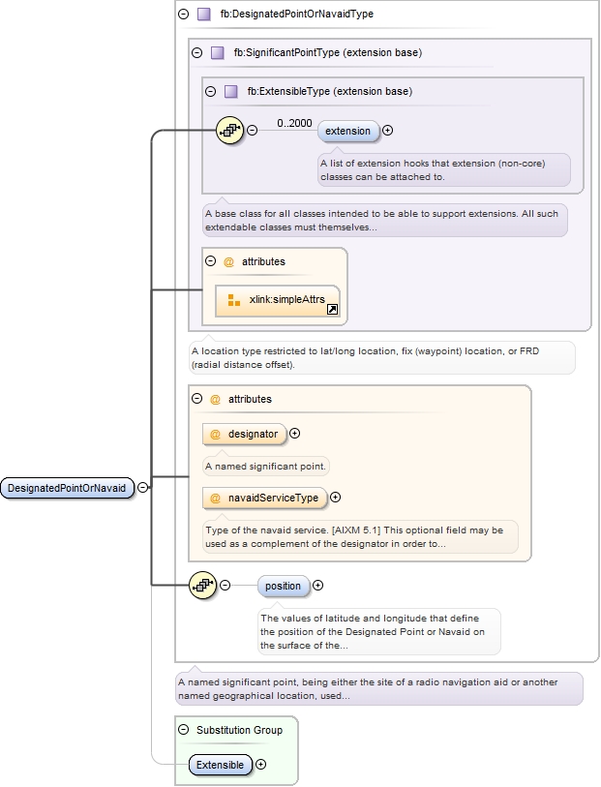
Task: Select the position element node
Action: pos(283,586)
